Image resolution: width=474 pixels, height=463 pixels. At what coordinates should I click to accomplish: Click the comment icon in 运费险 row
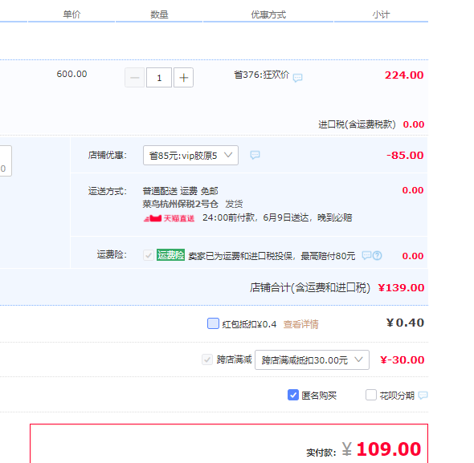[366, 255]
